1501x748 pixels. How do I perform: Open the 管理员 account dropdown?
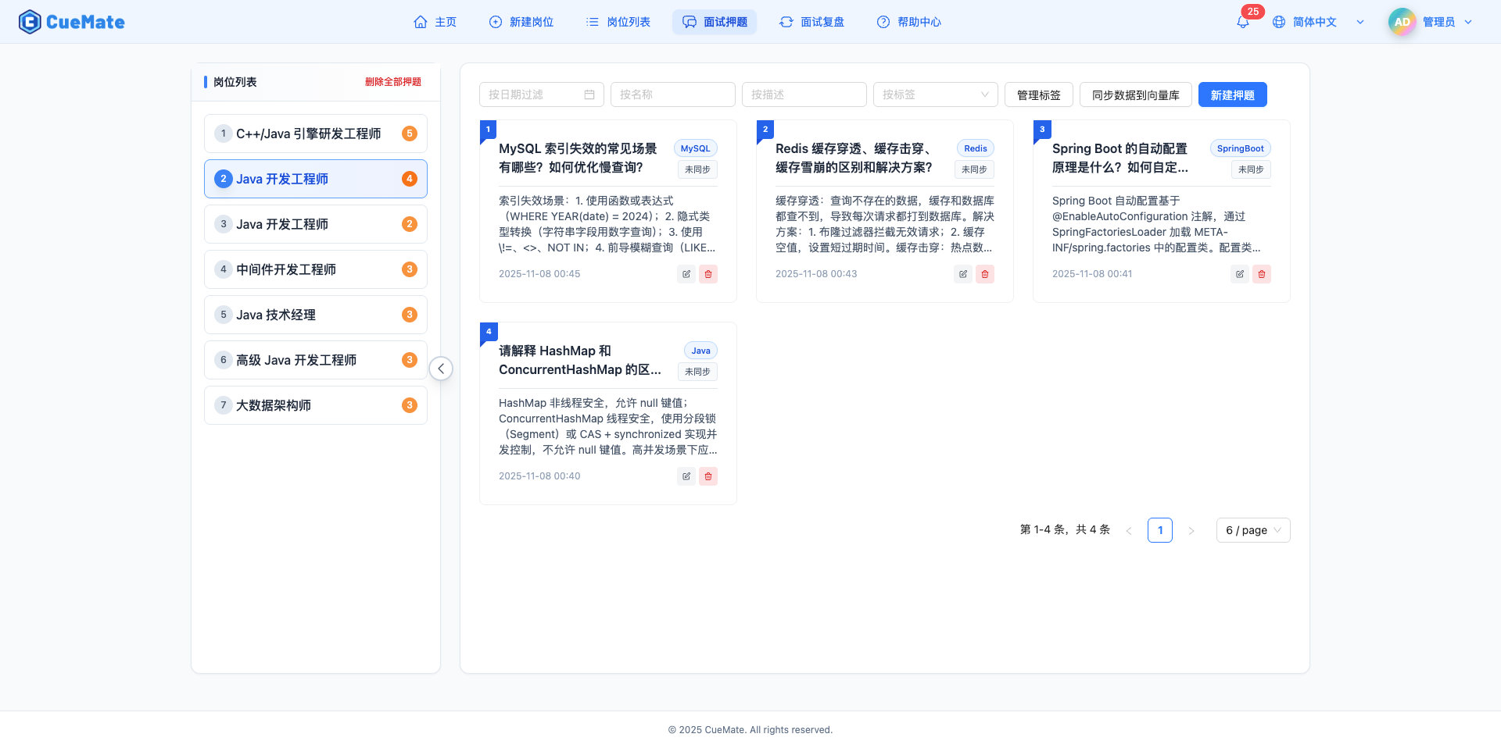[x=1437, y=22]
